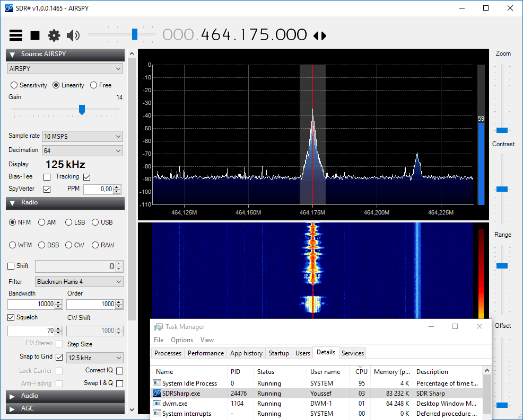This screenshot has width=523, height=420.
Task: Open the Blackman-Harris 4 filter dropdown
Action: click(79, 281)
